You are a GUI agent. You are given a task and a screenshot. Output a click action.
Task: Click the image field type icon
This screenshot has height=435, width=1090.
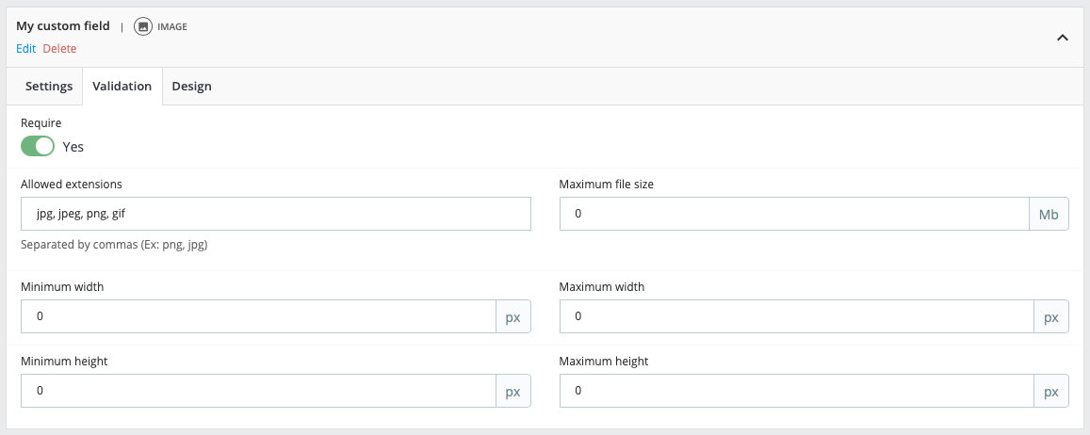pos(143,26)
